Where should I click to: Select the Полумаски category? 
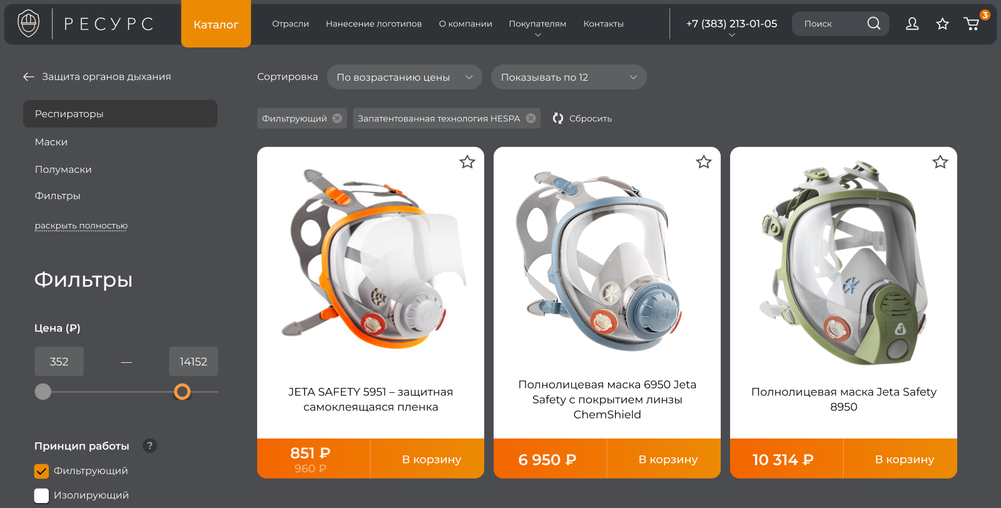pos(63,170)
